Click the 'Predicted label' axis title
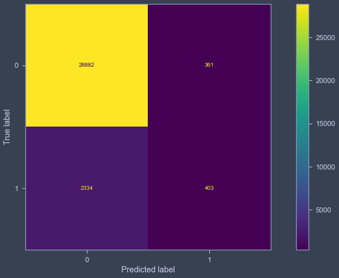Image resolution: width=339 pixels, height=278 pixels. [148, 270]
